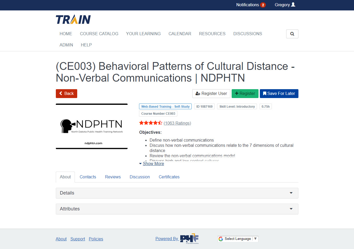
Task: Expand objectives with Show More
Action: point(153,163)
